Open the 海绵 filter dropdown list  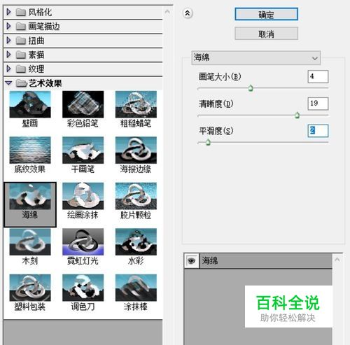pos(256,57)
